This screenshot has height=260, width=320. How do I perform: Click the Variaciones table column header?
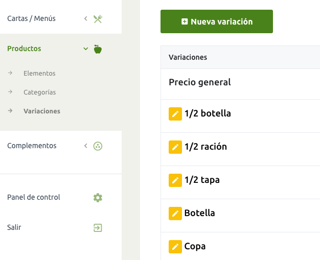click(x=188, y=57)
